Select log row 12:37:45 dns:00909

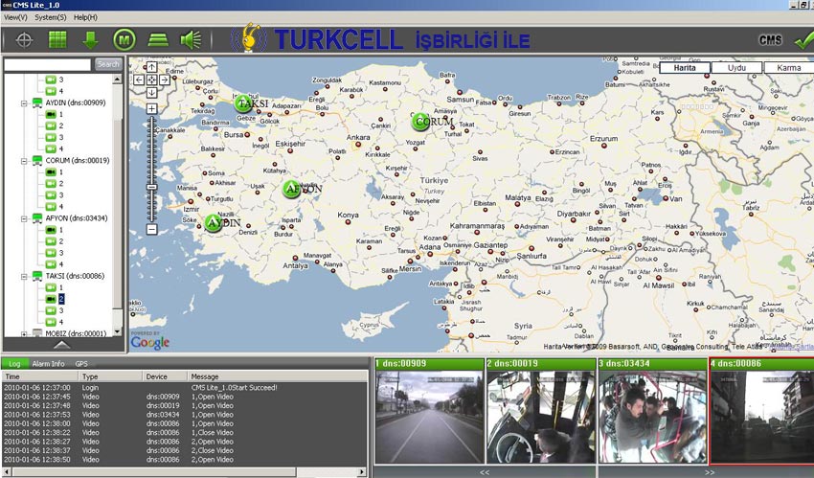(x=184, y=397)
